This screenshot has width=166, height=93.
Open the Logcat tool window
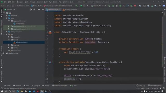click(x=36, y=86)
